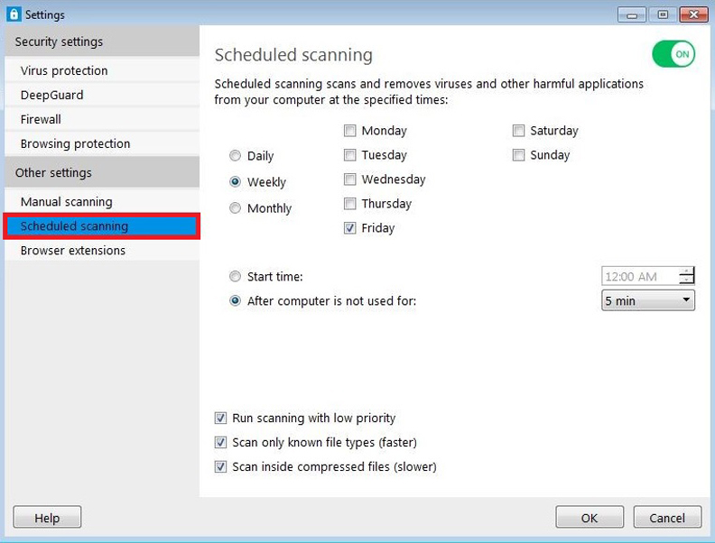
Task: Uncheck the Friday checkbox
Action: [x=350, y=228]
